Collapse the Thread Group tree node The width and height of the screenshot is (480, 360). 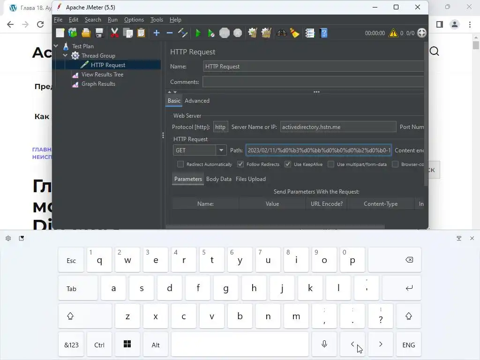(65, 55)
